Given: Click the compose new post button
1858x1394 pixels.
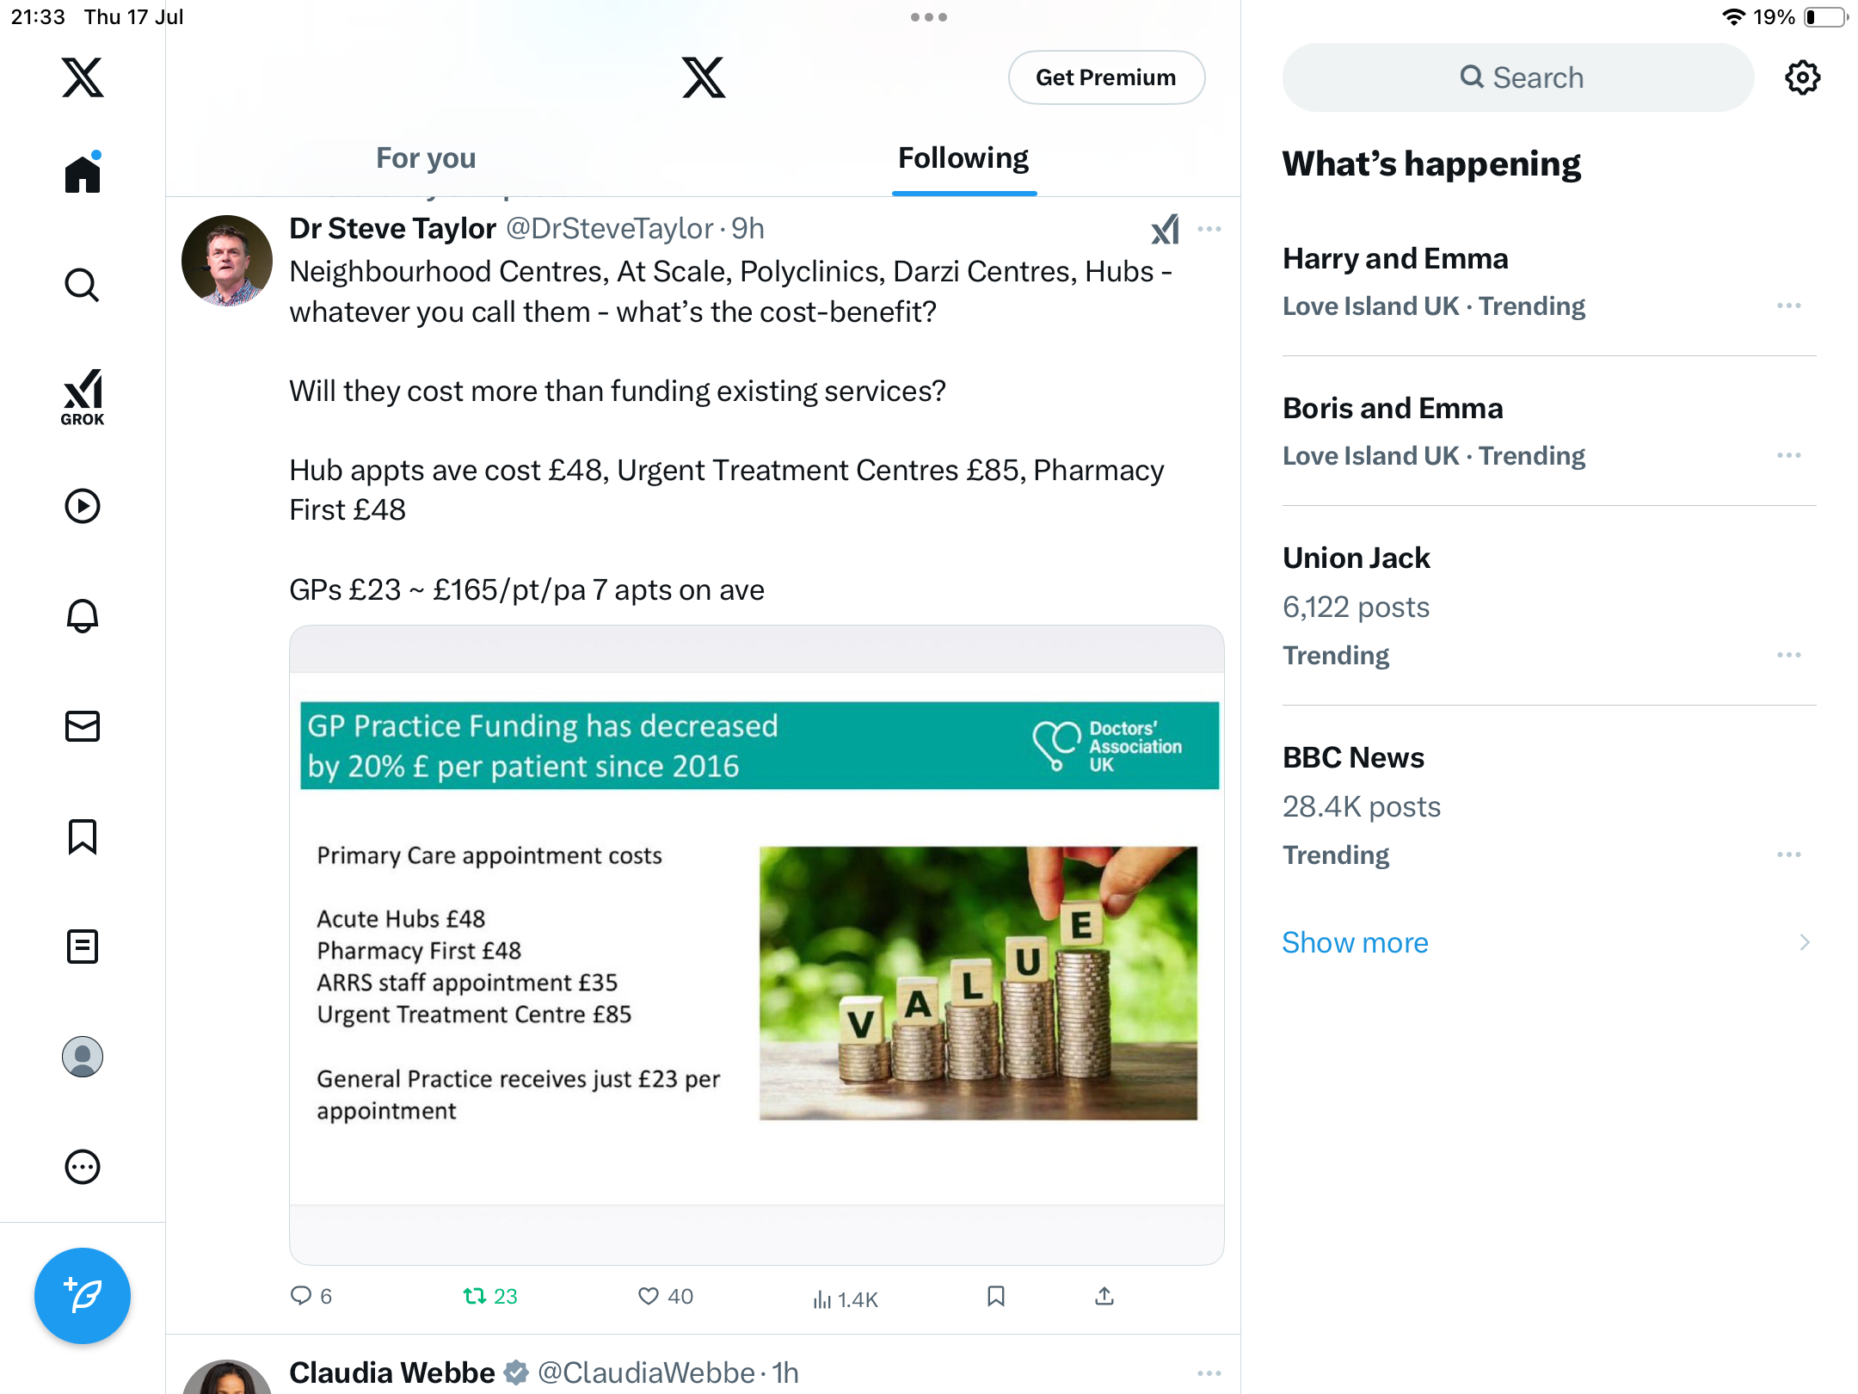Looking at the screenshot, I should [x=83, y=1296].
